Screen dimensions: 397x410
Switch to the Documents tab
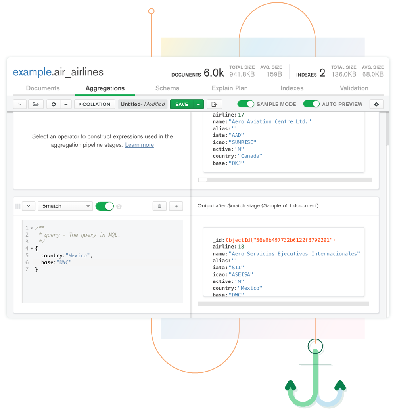pyautogui.click(x=43, y=88)
